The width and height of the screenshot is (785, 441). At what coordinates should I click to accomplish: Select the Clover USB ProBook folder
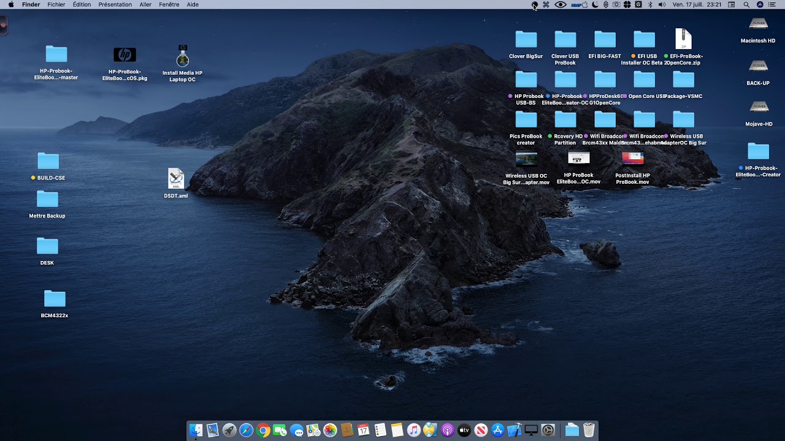565,39
